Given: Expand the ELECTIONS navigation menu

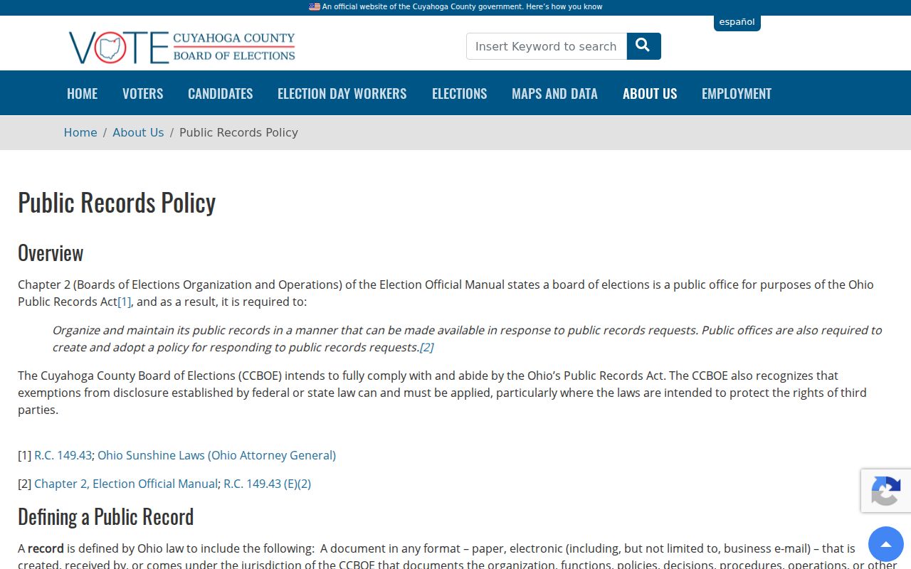Looking at the screenshot, I should click(x=460, y=93).
